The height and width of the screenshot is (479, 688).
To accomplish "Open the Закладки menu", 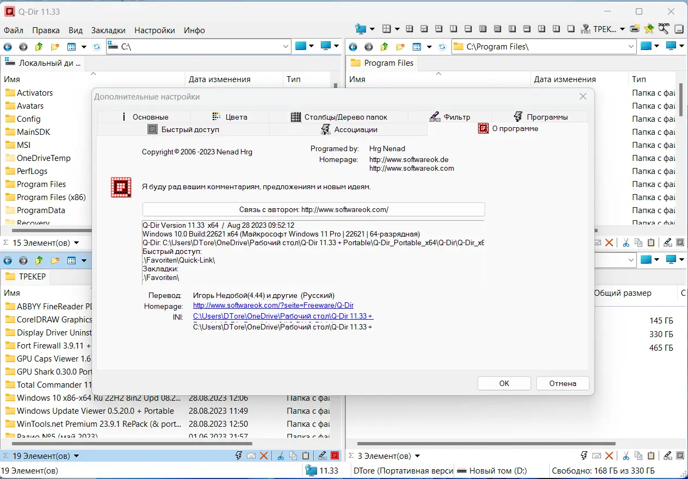I will coord(108,30).
